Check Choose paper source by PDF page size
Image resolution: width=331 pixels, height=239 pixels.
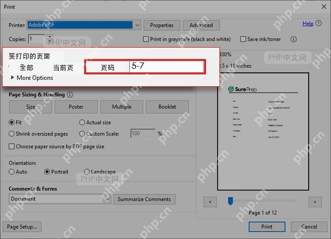click(11, 146)
